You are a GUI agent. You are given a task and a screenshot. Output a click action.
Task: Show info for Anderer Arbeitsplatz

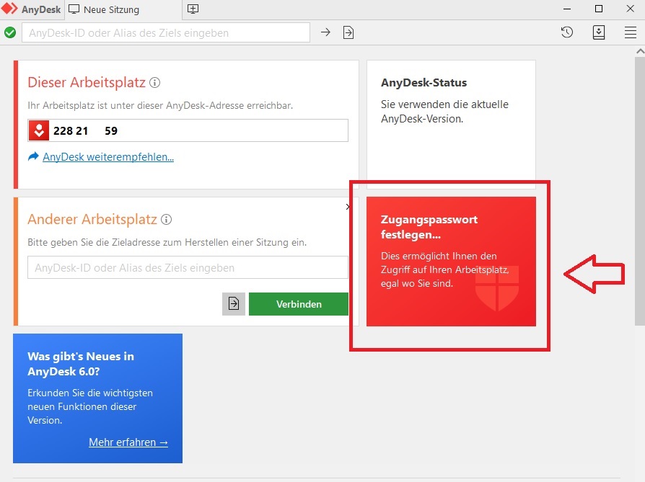click(x=166, y=220)
